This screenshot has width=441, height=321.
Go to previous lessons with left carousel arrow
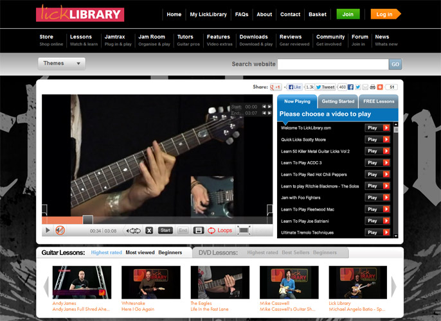point(46,286)
